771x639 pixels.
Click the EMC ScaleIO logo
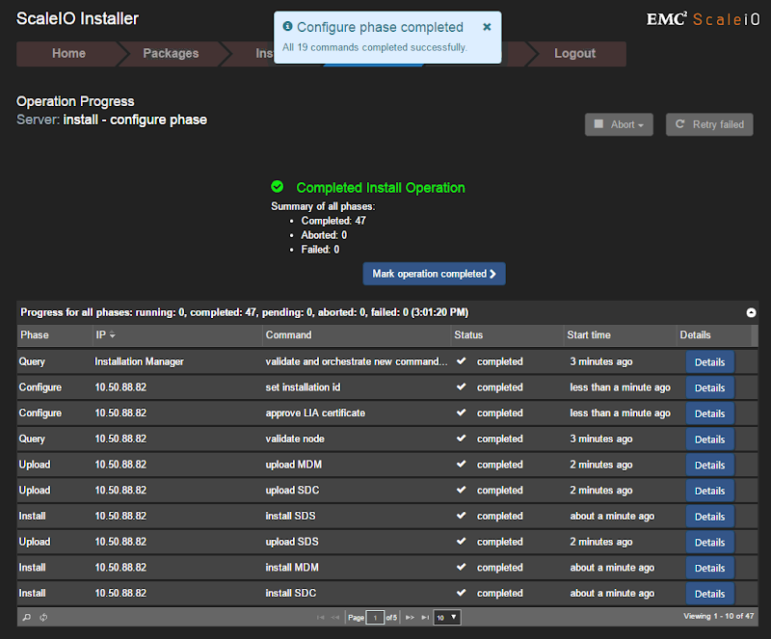(704, 19)
